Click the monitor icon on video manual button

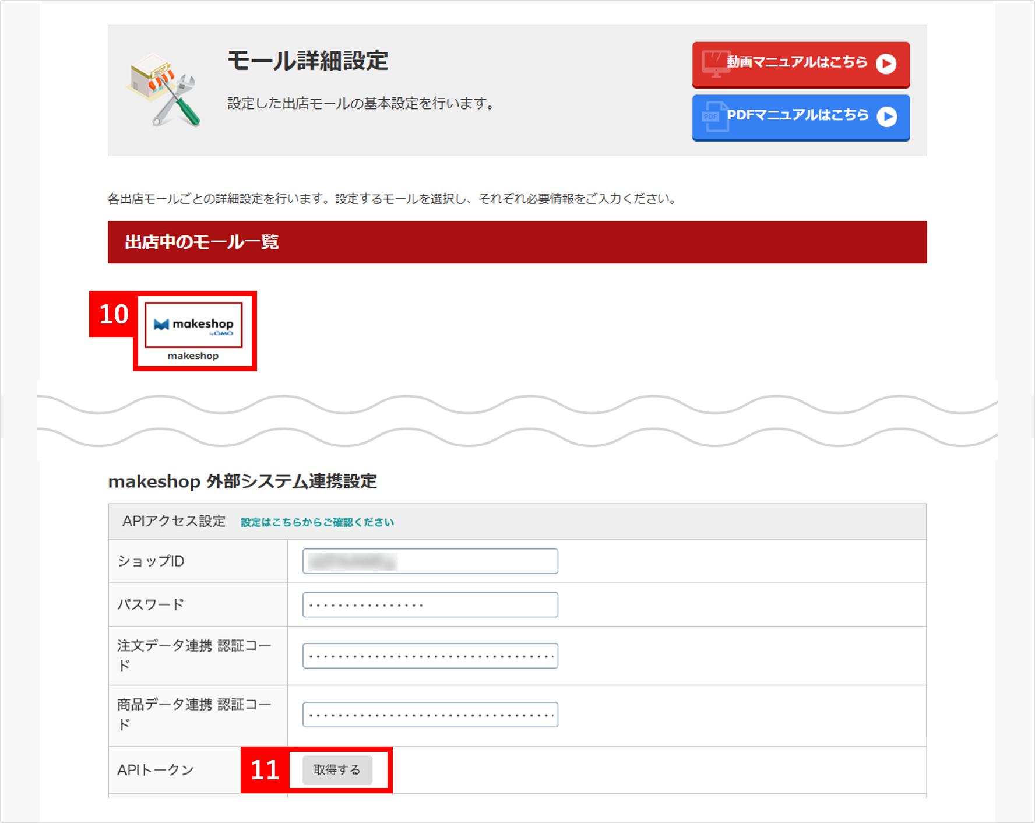714,63
